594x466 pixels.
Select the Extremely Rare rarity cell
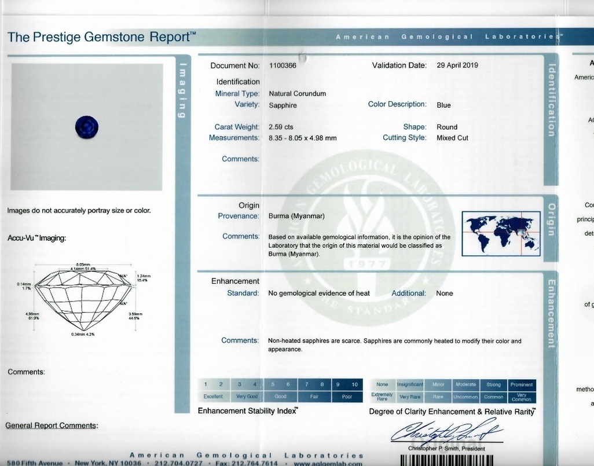pyautogui.click(x=382, y=397)
